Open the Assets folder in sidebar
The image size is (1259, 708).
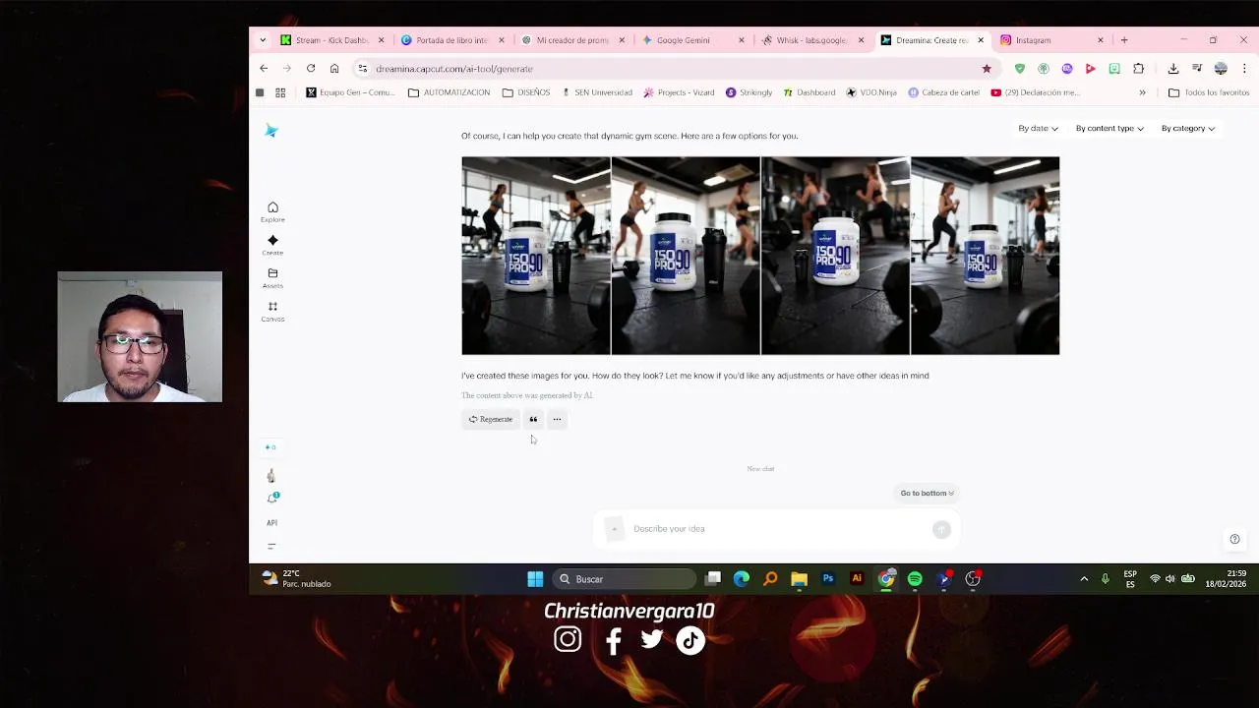click(x=272, y=278)
